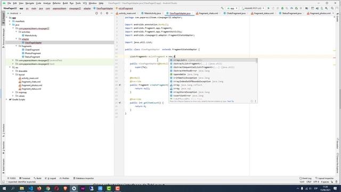This screenshot has height=192, width=341.
Task: Switch to the MainActivity.java tab
Action: (152, 13)
